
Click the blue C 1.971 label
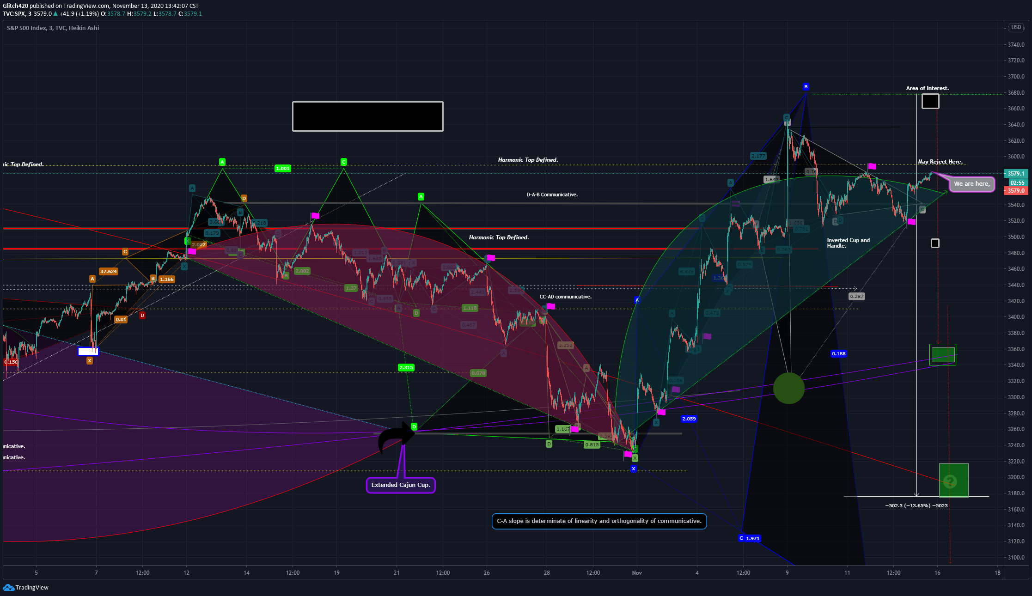click(x=749, y=538)
